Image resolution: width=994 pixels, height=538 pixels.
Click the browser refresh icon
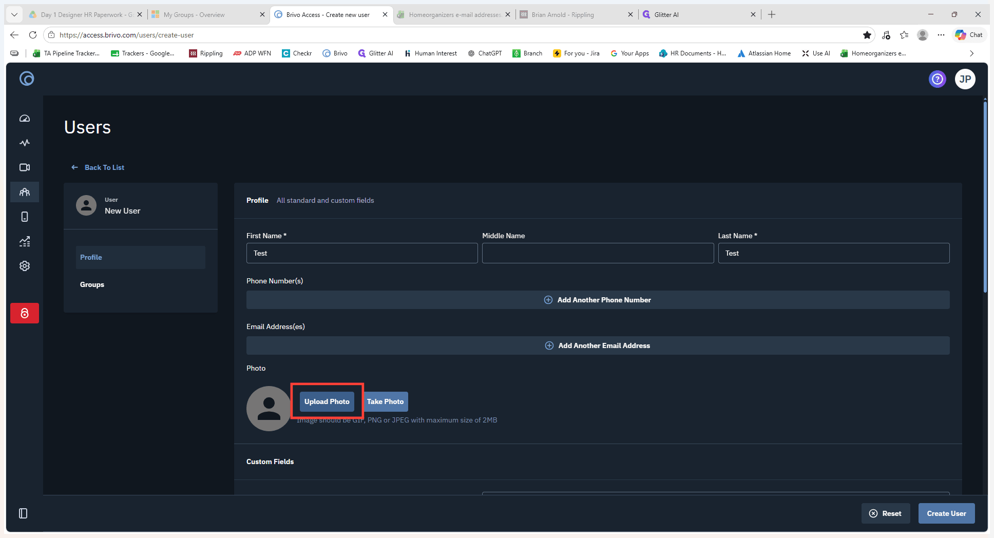pos(33,35)
